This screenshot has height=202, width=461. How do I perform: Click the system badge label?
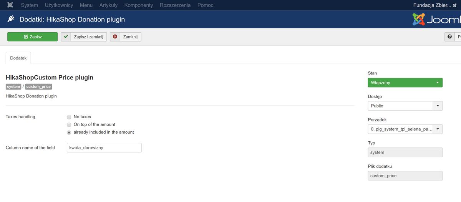click(x=13, y=87)
